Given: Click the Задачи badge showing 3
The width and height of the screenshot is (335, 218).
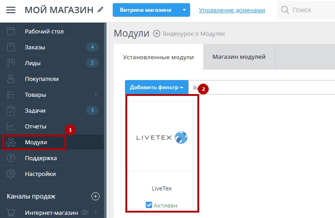Looking at the screenshot, I should point(92,110).
